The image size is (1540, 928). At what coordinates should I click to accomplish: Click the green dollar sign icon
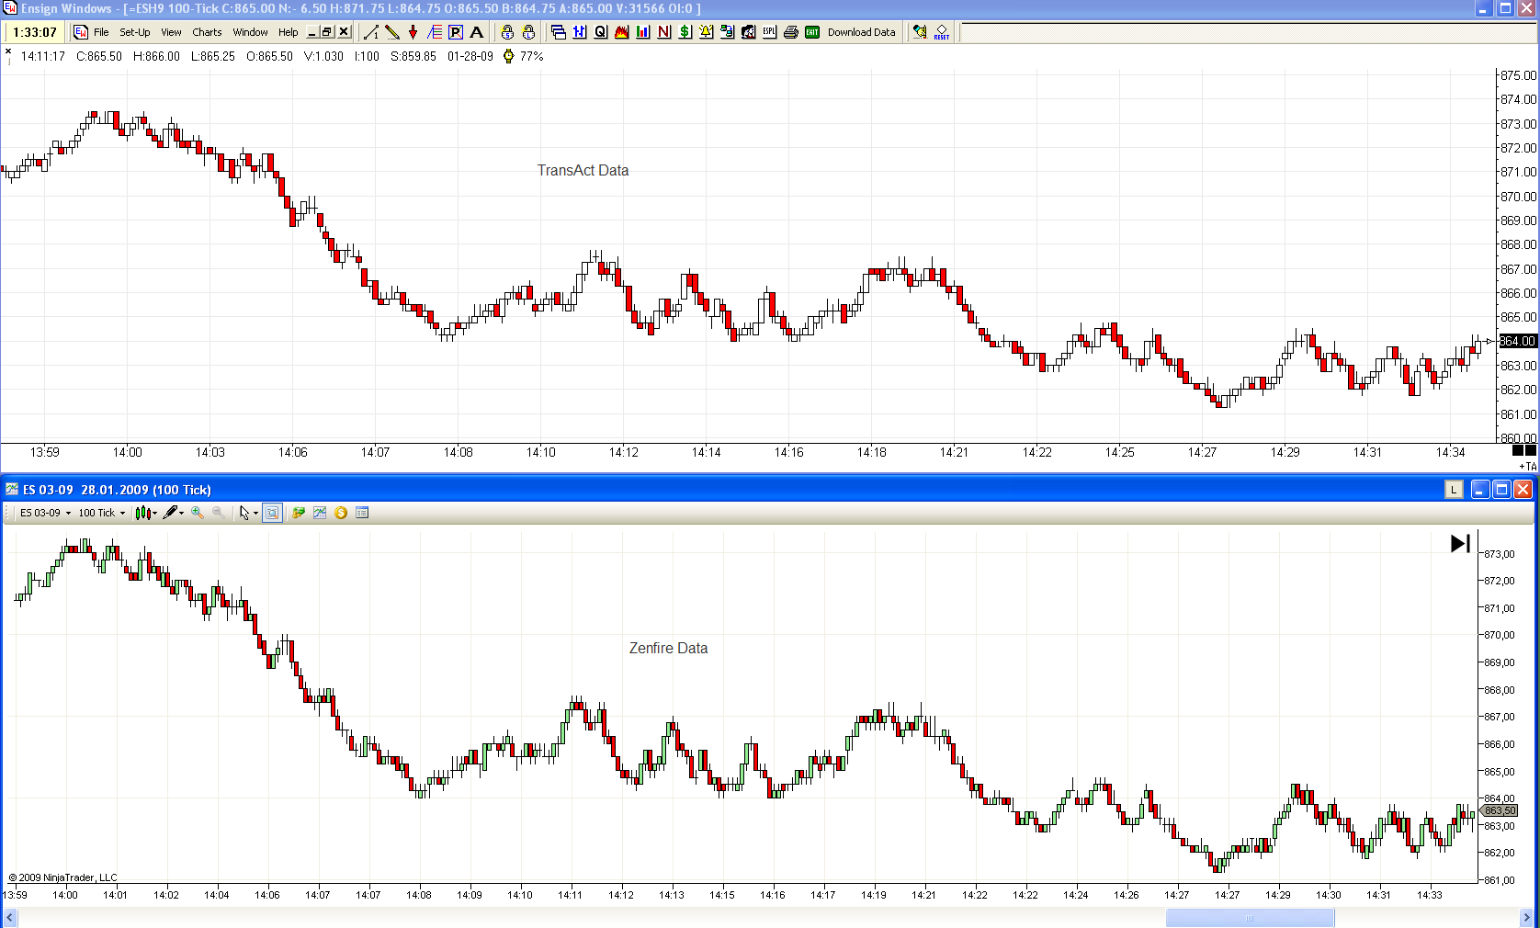pos(685,32)
